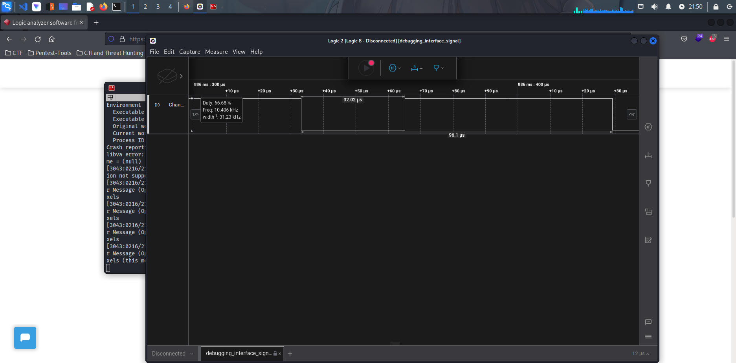Open the hamburger menu in Logic sidebar
Screen dimensions: 736x363
click(x=648, y=337)
